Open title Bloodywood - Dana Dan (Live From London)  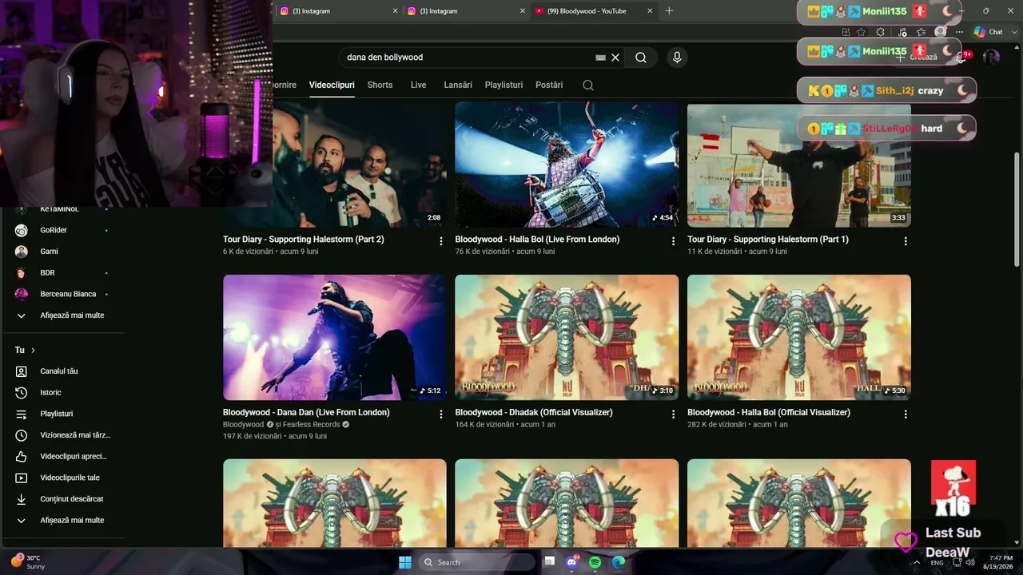click(x=306, y=413)
